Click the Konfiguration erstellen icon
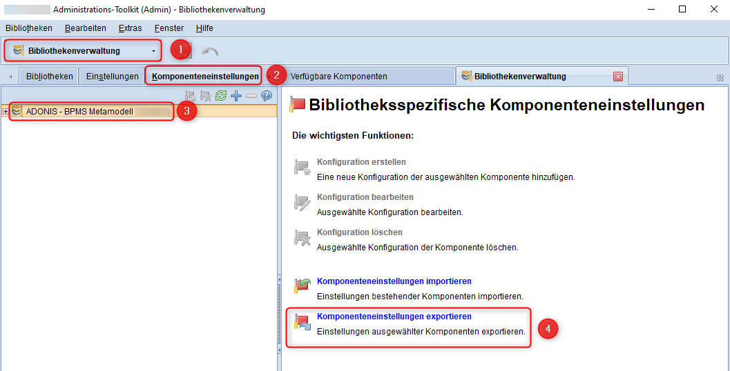This screenshot has width=730, height=371. coord(302,167)
